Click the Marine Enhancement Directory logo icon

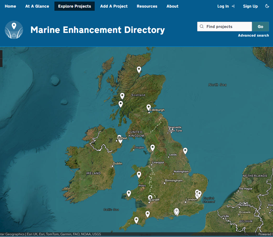(x=14, y=30)
